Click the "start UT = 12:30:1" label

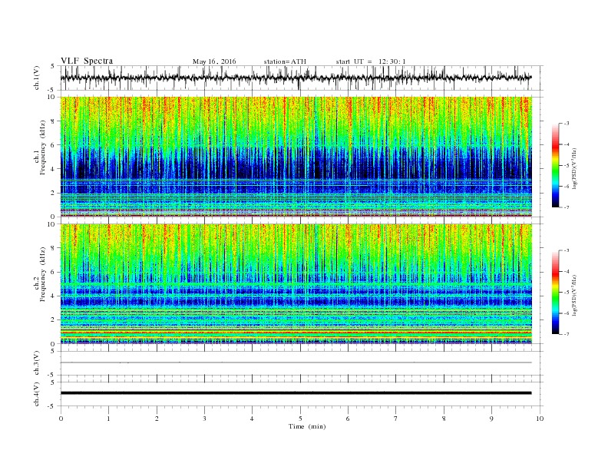[x=371, y=61]
